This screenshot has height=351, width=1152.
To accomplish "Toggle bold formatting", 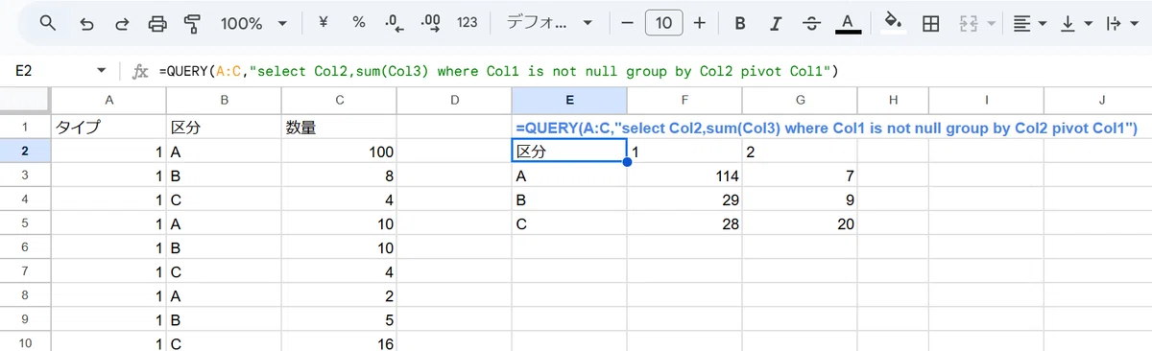I will 740,23.
